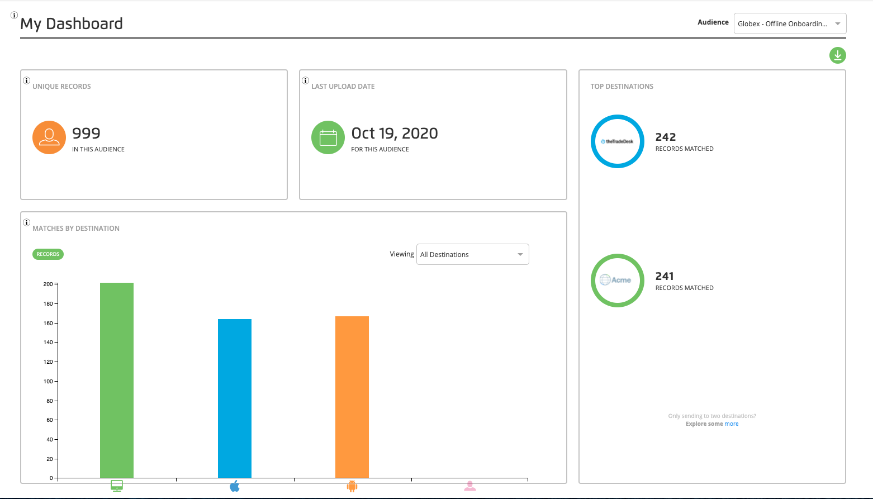Viewport: 873px width, 499px height.
Task: Click the green desktop bar in chart
Action: (x=117, y=380)
